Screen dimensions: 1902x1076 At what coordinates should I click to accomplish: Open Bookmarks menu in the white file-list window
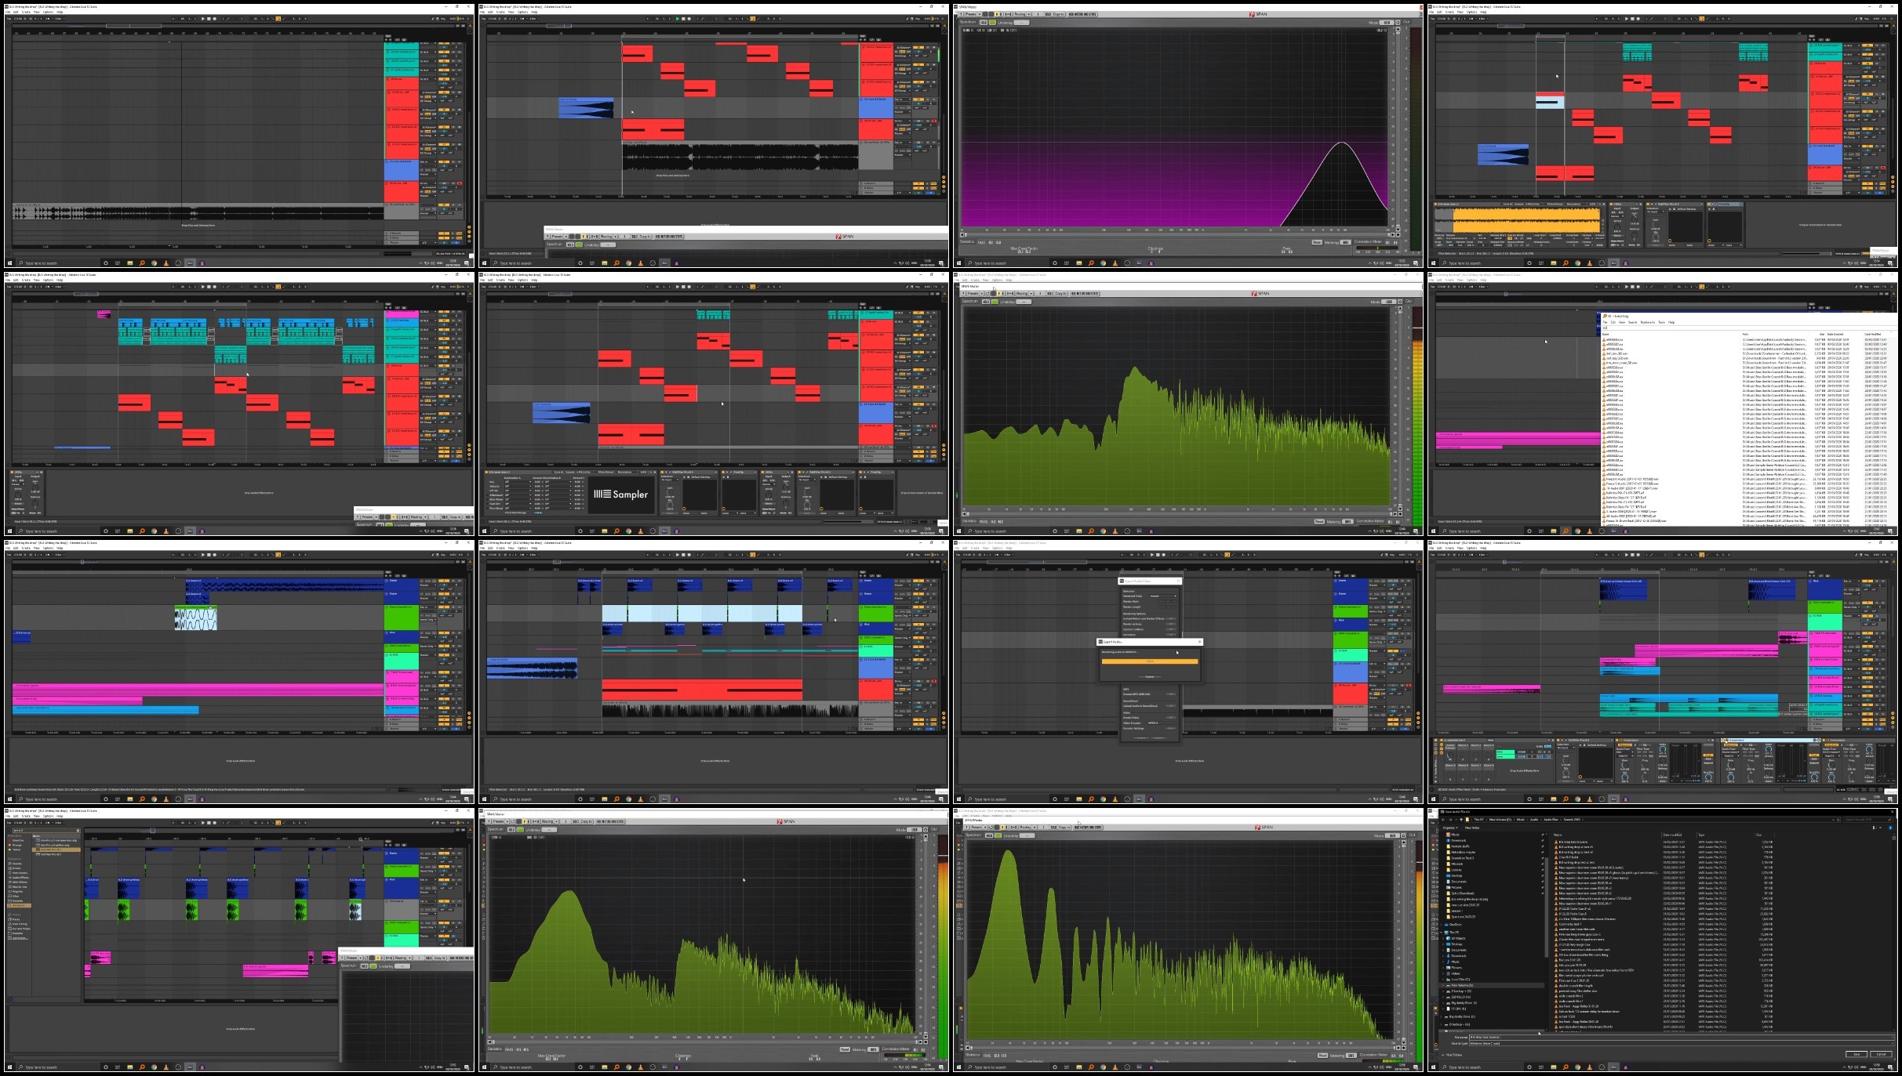(x=1648, y=322)
